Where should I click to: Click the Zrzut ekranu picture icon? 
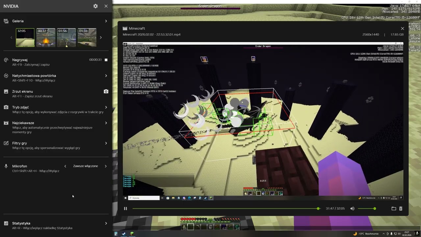[6, 92]
